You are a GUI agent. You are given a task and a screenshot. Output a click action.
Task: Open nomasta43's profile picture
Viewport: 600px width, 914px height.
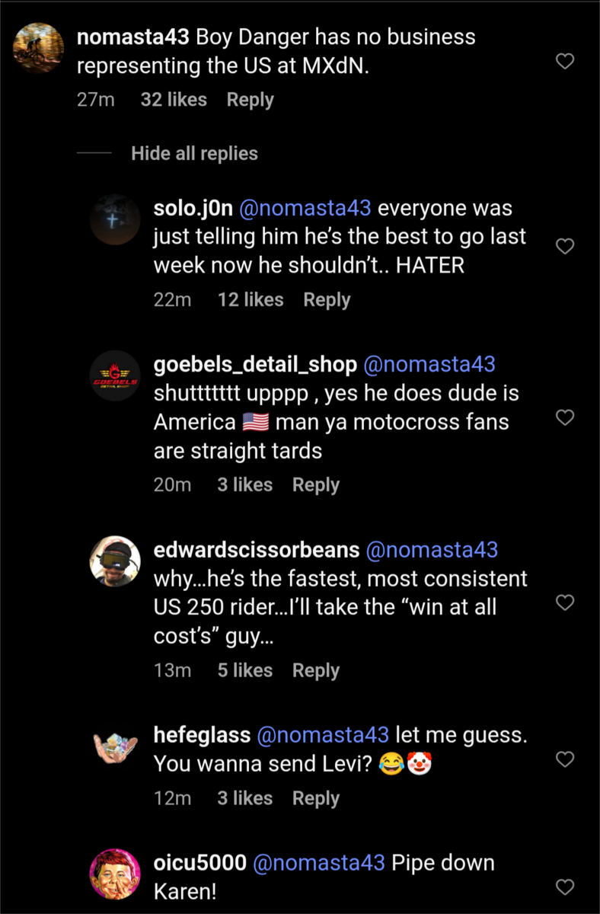39,48
